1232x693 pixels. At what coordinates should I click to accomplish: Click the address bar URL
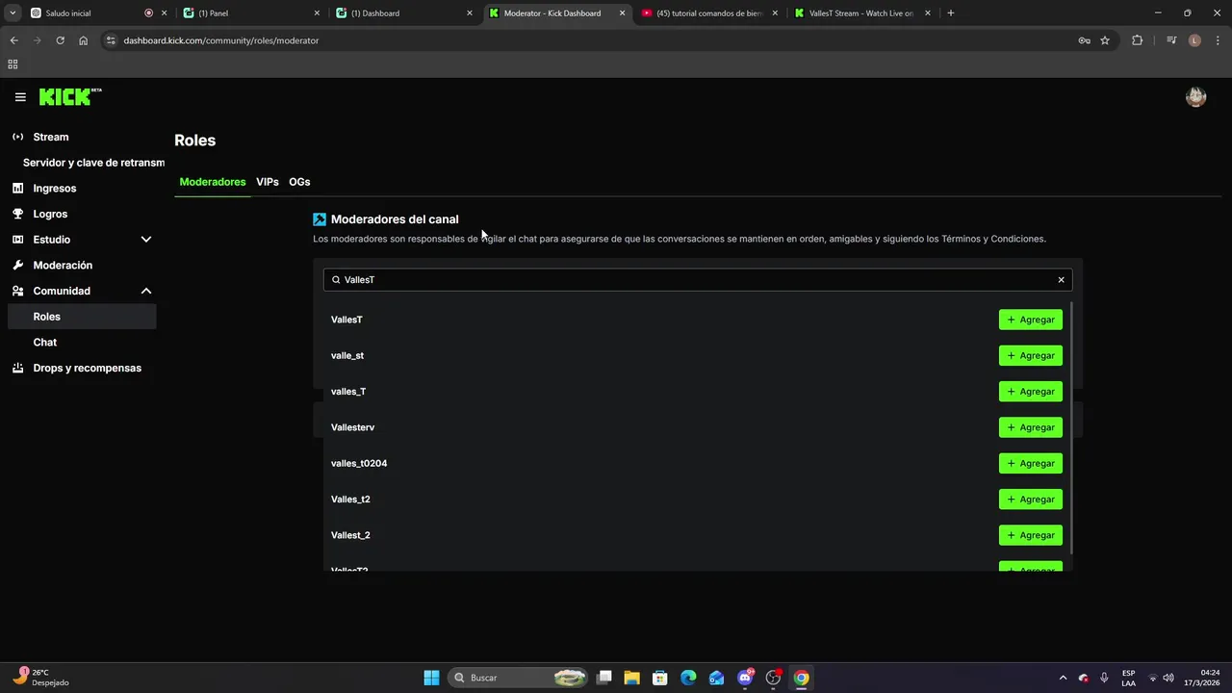[x=221, y=40]
